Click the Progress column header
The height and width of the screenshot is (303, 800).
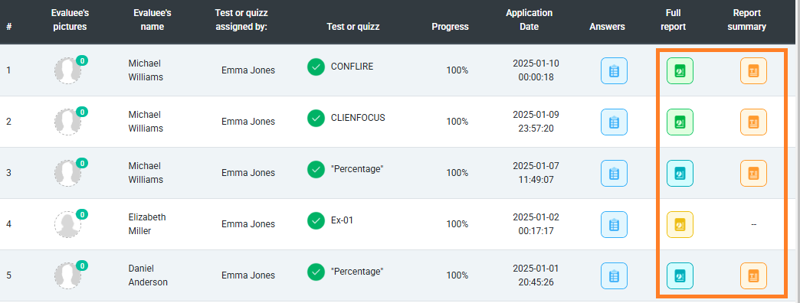click(x=450, y=27)
